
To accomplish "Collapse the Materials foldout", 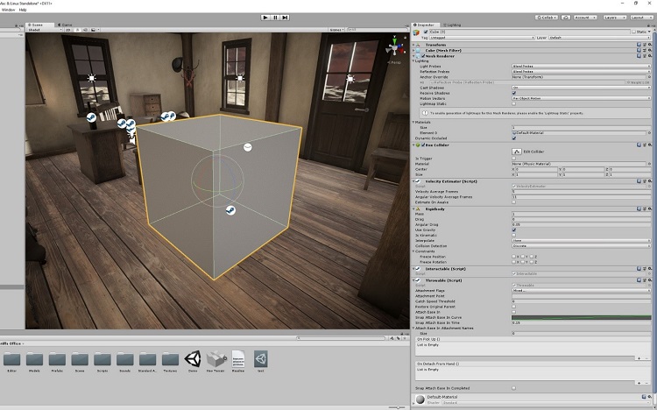I will pyautogui.click(x=413, y=122).
